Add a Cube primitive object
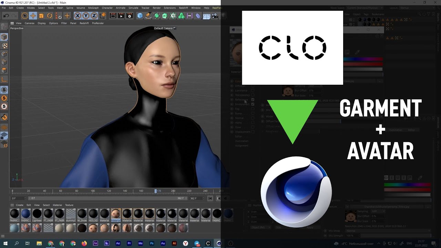The height and width of the screenshot is (248, 441). pyautogui.click(x=140, y=15)
